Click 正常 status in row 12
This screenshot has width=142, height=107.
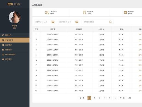point(140,91)
